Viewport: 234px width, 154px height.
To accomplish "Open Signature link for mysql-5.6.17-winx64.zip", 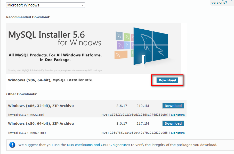I will click(x=178, y=133).
